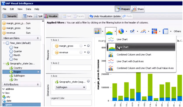Viewport: 183px width, 107px height.
Task: Pick the scatter plot chart icon
Action: 143,31
